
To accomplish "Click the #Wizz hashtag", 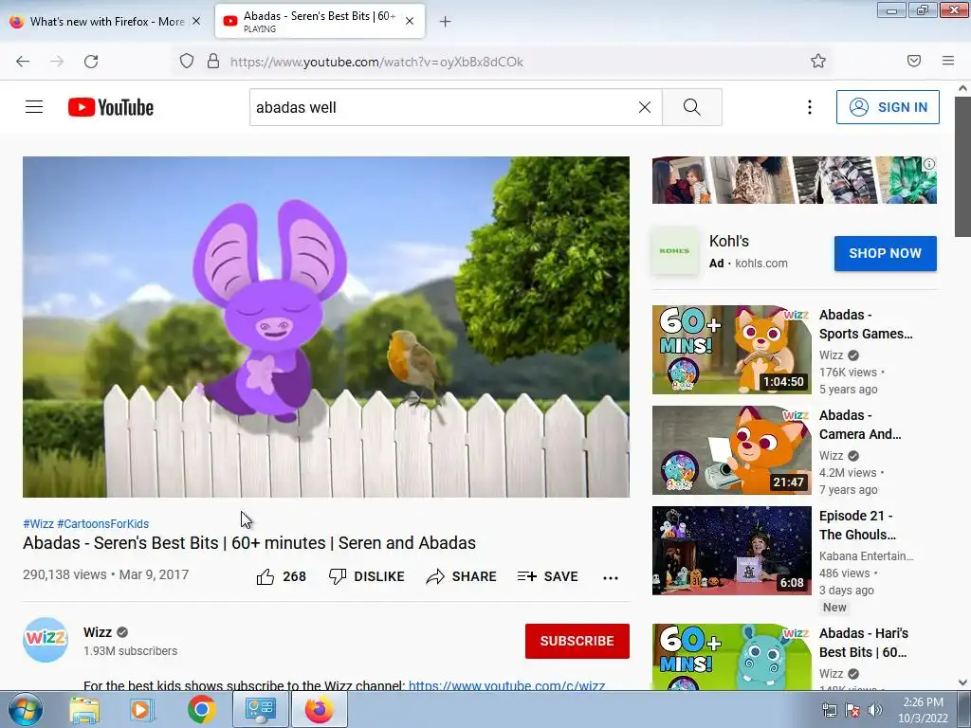I will [38, 523].
